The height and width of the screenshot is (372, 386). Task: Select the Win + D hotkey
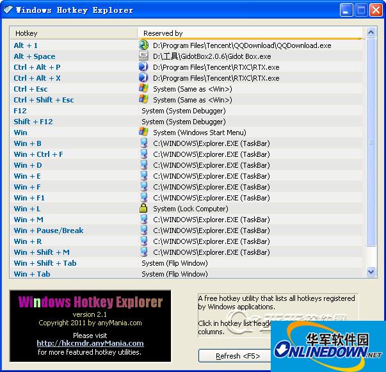[28, 165]
